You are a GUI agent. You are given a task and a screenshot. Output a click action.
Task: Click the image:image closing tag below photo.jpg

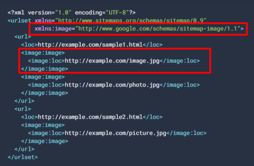(x=45, y=93)
